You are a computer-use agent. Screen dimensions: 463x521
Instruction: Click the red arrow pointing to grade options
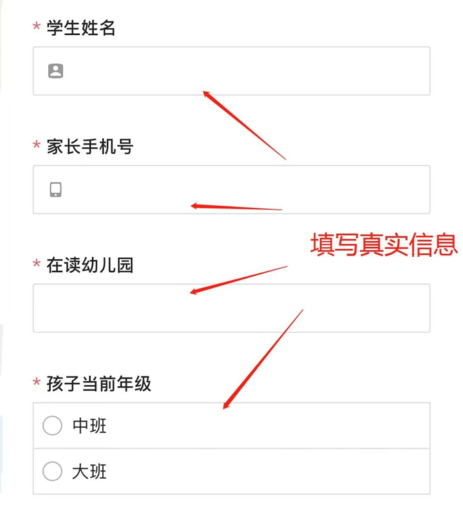pyautogui.click(x=263, y=359)
